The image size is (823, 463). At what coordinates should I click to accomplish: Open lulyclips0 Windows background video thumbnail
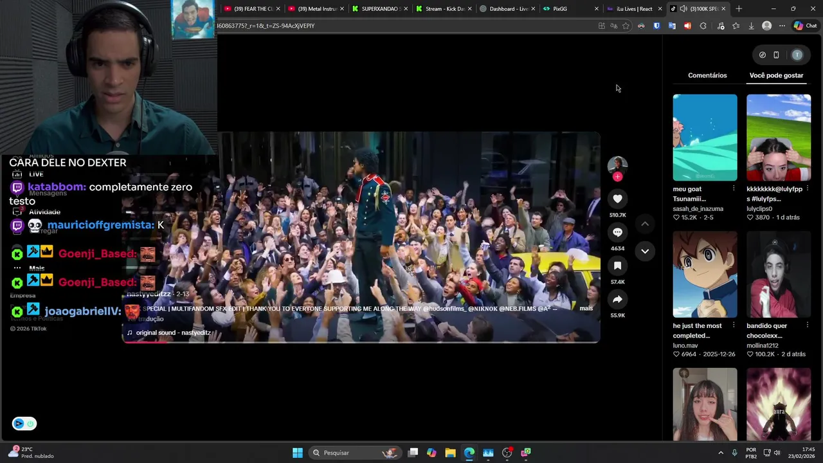tap(779, 138)
